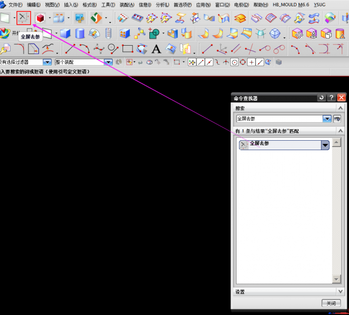Click the binoculars search button

coord(337,119)
